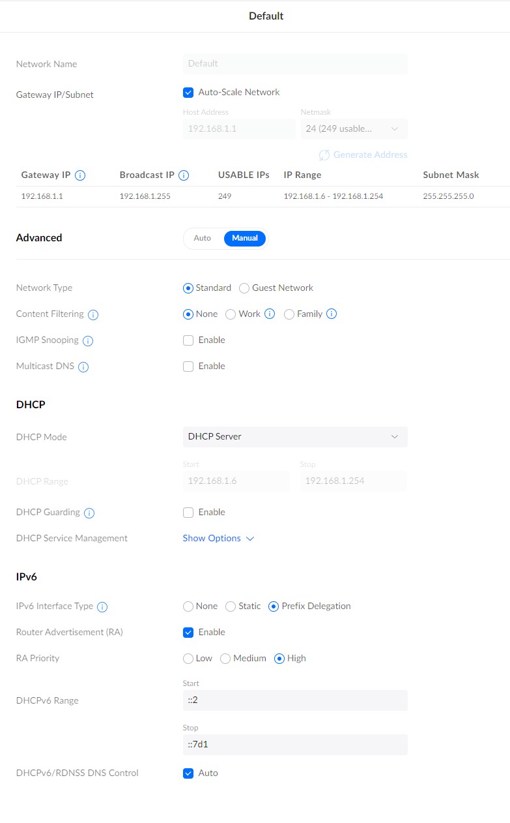This screenshot has height=823, width=510.
Task: Open the DHCP Mode dropdown
Action: (x=295, y=437)
